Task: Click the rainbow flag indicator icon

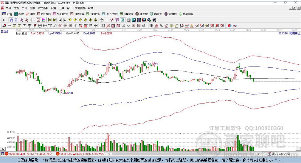Action: click(44, 20)
